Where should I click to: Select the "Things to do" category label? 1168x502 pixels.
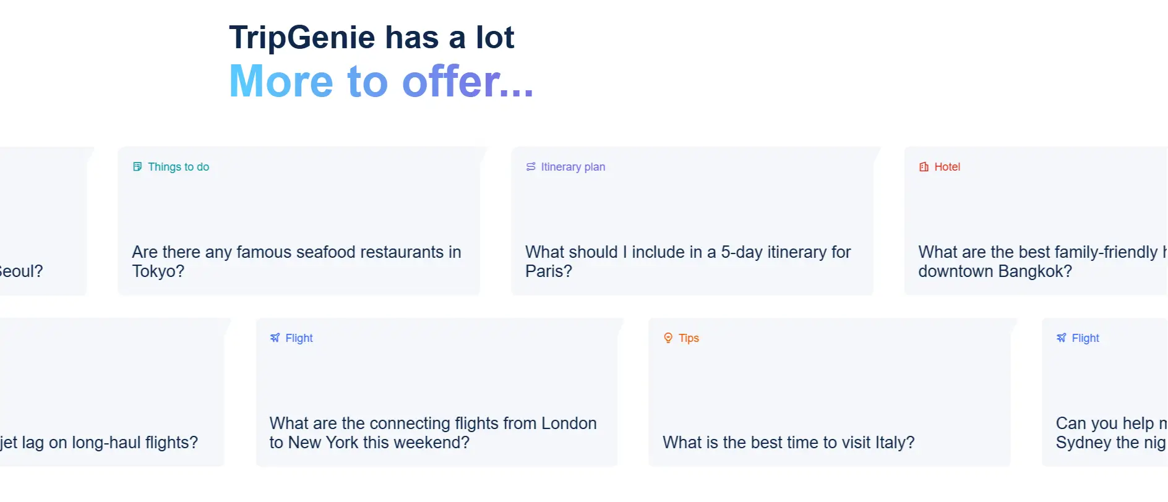(178, 167)
